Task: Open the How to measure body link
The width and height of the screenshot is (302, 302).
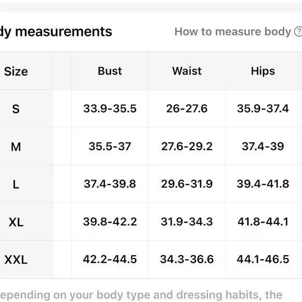Action: point(232,31)
